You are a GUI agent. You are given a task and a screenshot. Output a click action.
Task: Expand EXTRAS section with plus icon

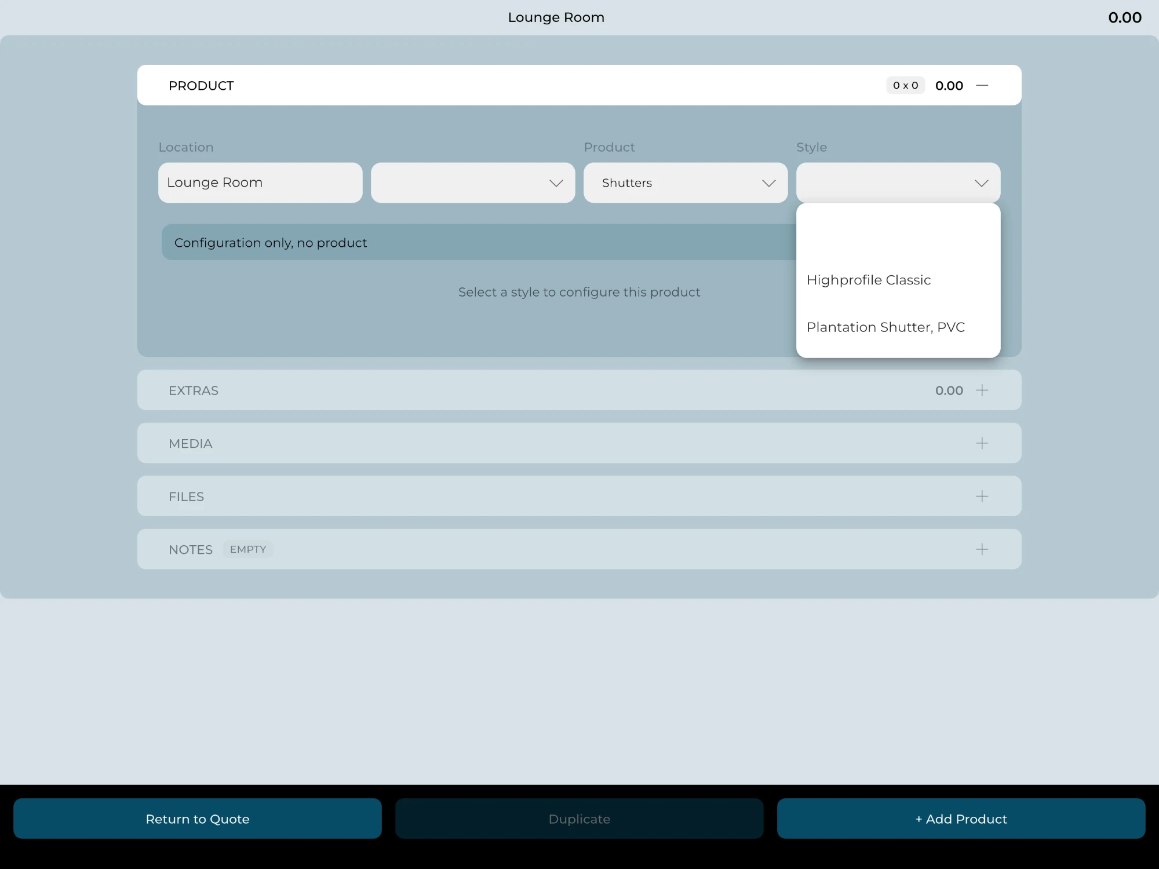(x=982, y=390)
